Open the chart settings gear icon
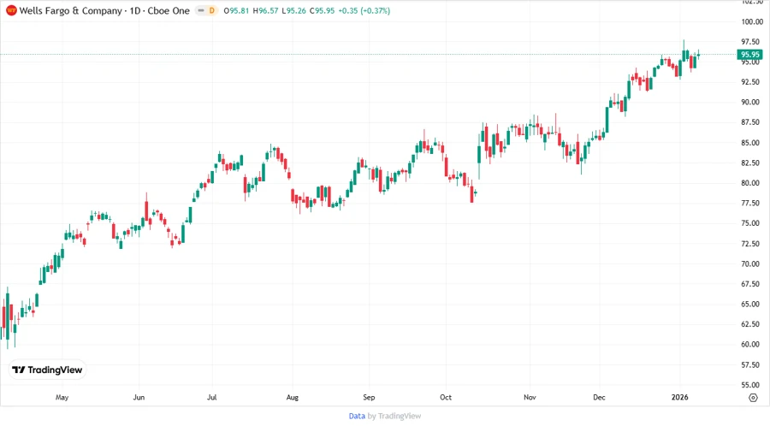The width and height of the screenshot is (770, 426). coord(753,398)
